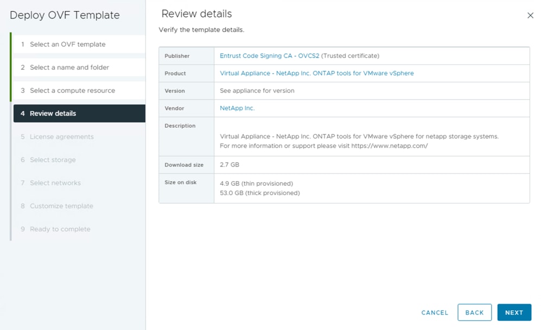Open the Entrust Code Signing CA - OVCS2 link

coord(269,56)
